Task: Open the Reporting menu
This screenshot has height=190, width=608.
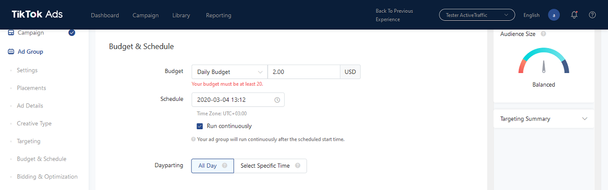Action: (x=218, y=15)
